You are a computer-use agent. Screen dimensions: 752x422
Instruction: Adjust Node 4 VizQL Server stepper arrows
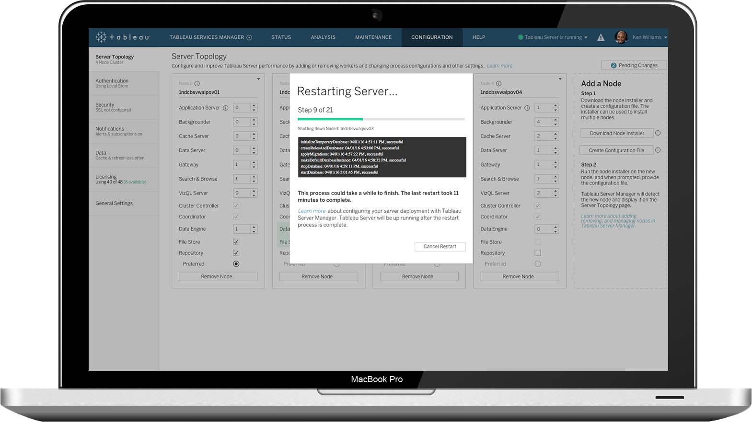[555, 193]
